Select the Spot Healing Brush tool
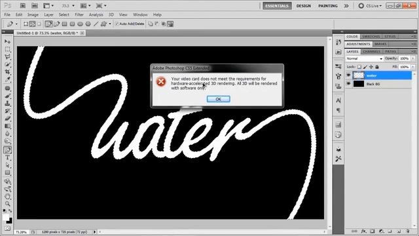 pos(7,88)
